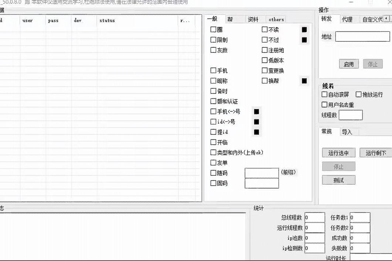Select the 总线程数 value field
The image size is (392, 261).
click(x=314, y=217)
